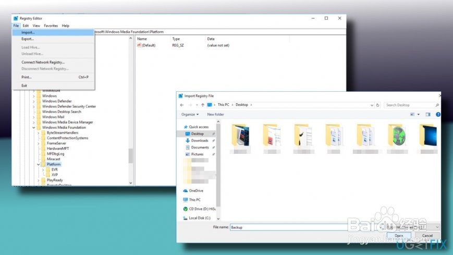Select the folder with green globe thumbnail
The width and height of the screenshot is (453, 255).
tap(397, 139)
